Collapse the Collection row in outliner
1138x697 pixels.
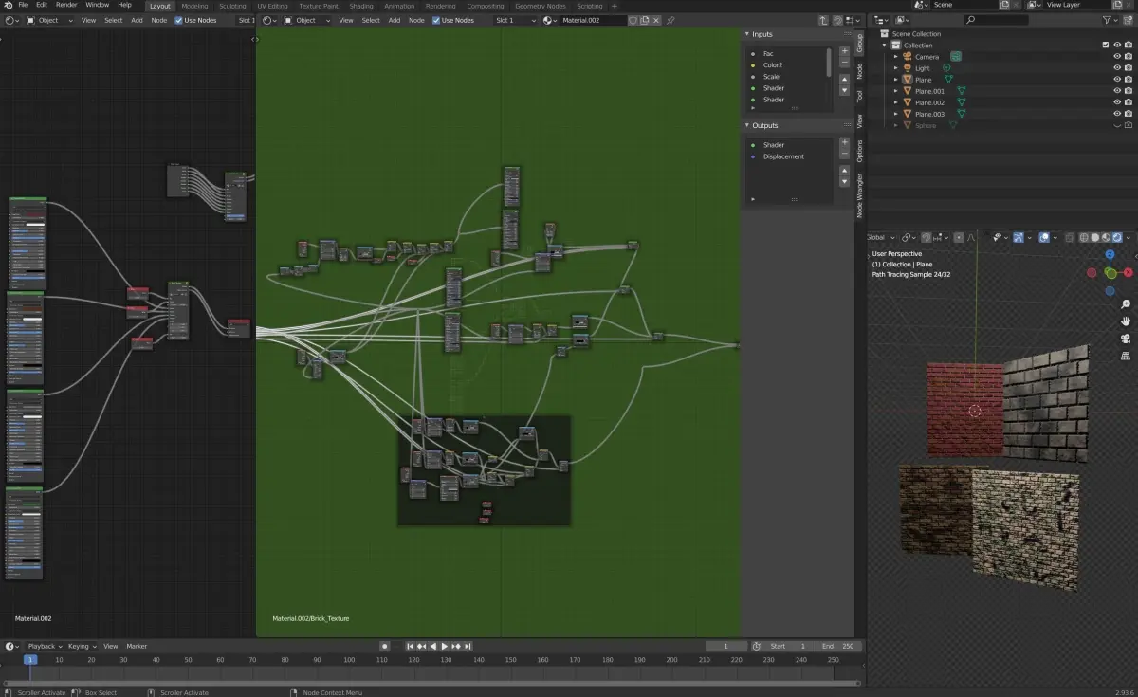[x=885, y=46]
